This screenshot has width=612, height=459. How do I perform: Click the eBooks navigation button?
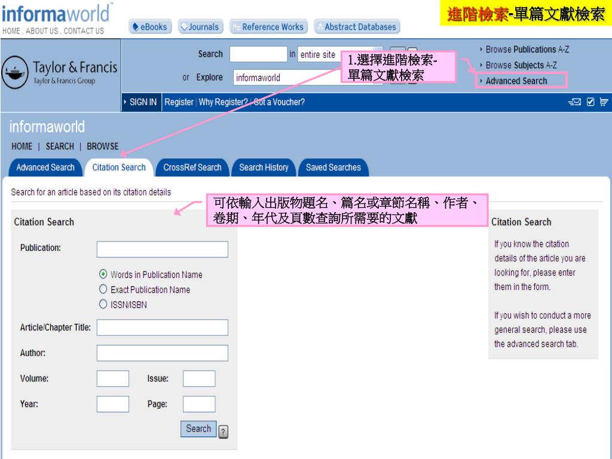pos(150,27)
